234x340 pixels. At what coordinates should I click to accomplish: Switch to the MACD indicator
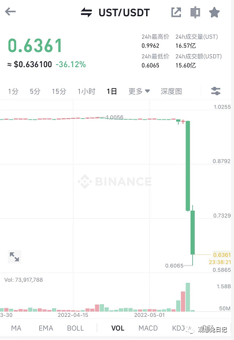(x=148, y=328)
